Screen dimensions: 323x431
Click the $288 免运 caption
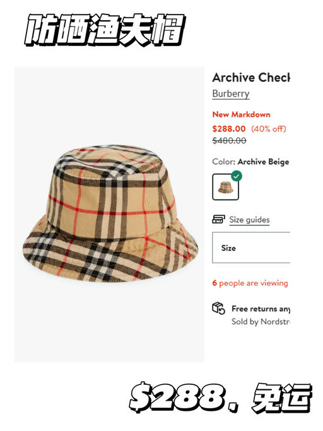point(220,397)
